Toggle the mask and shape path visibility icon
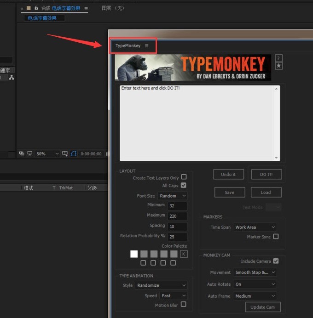Viewport: 313px width, 318px height. pyautogui.click(x=74, y=153)
